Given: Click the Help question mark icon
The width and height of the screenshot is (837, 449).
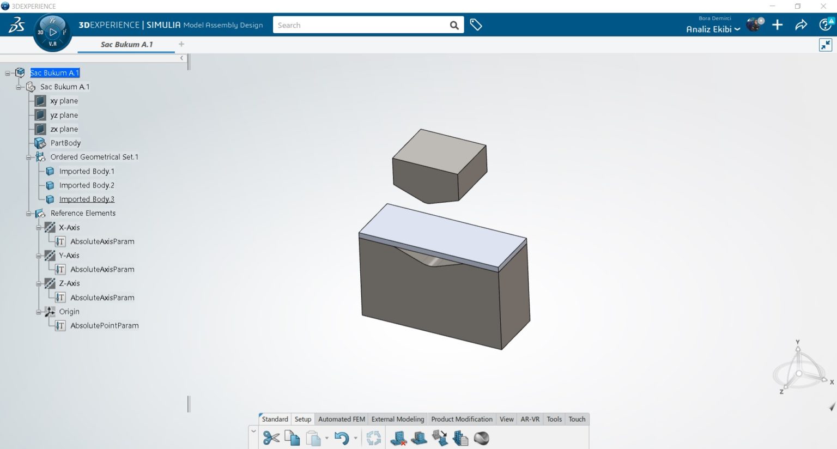Looking at the screenshot, I should 824,25.
